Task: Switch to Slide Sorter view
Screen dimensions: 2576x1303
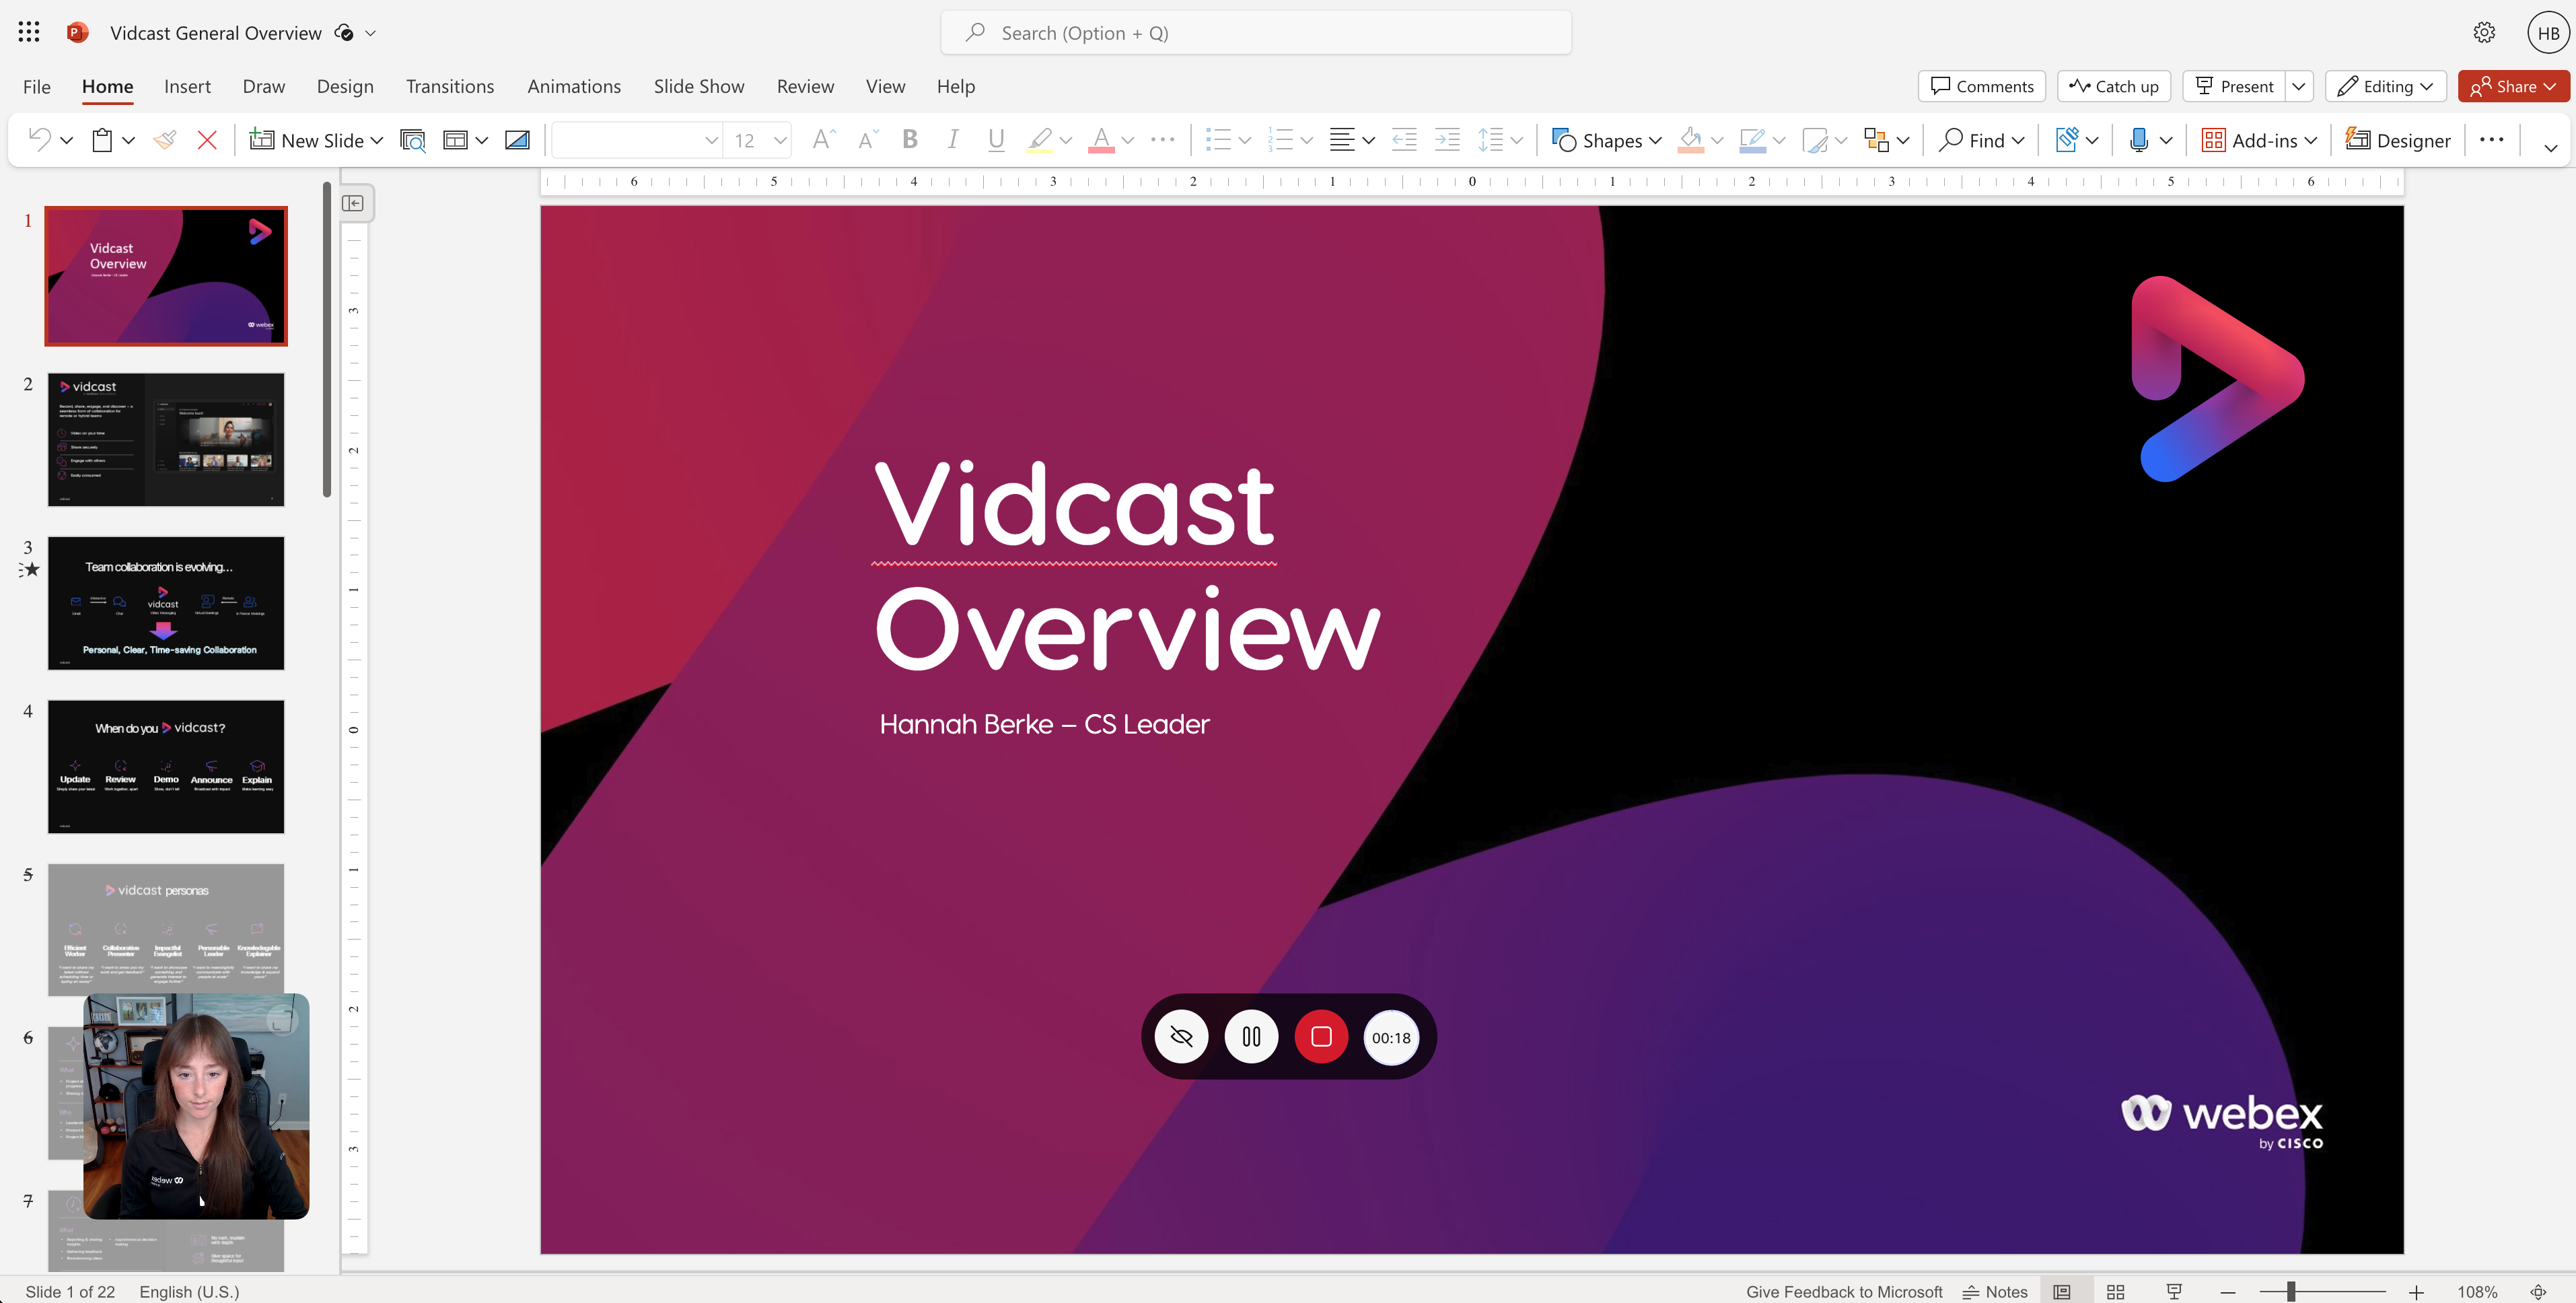Action: click(x=2116, y=1292)
